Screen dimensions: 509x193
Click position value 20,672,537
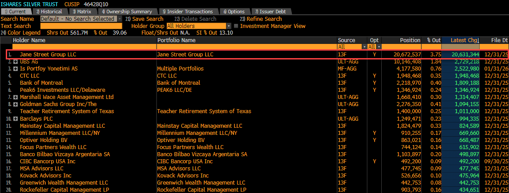(407, 55)
